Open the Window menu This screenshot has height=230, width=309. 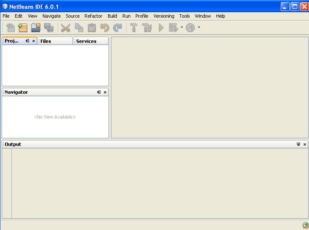[x=203, y=16]
